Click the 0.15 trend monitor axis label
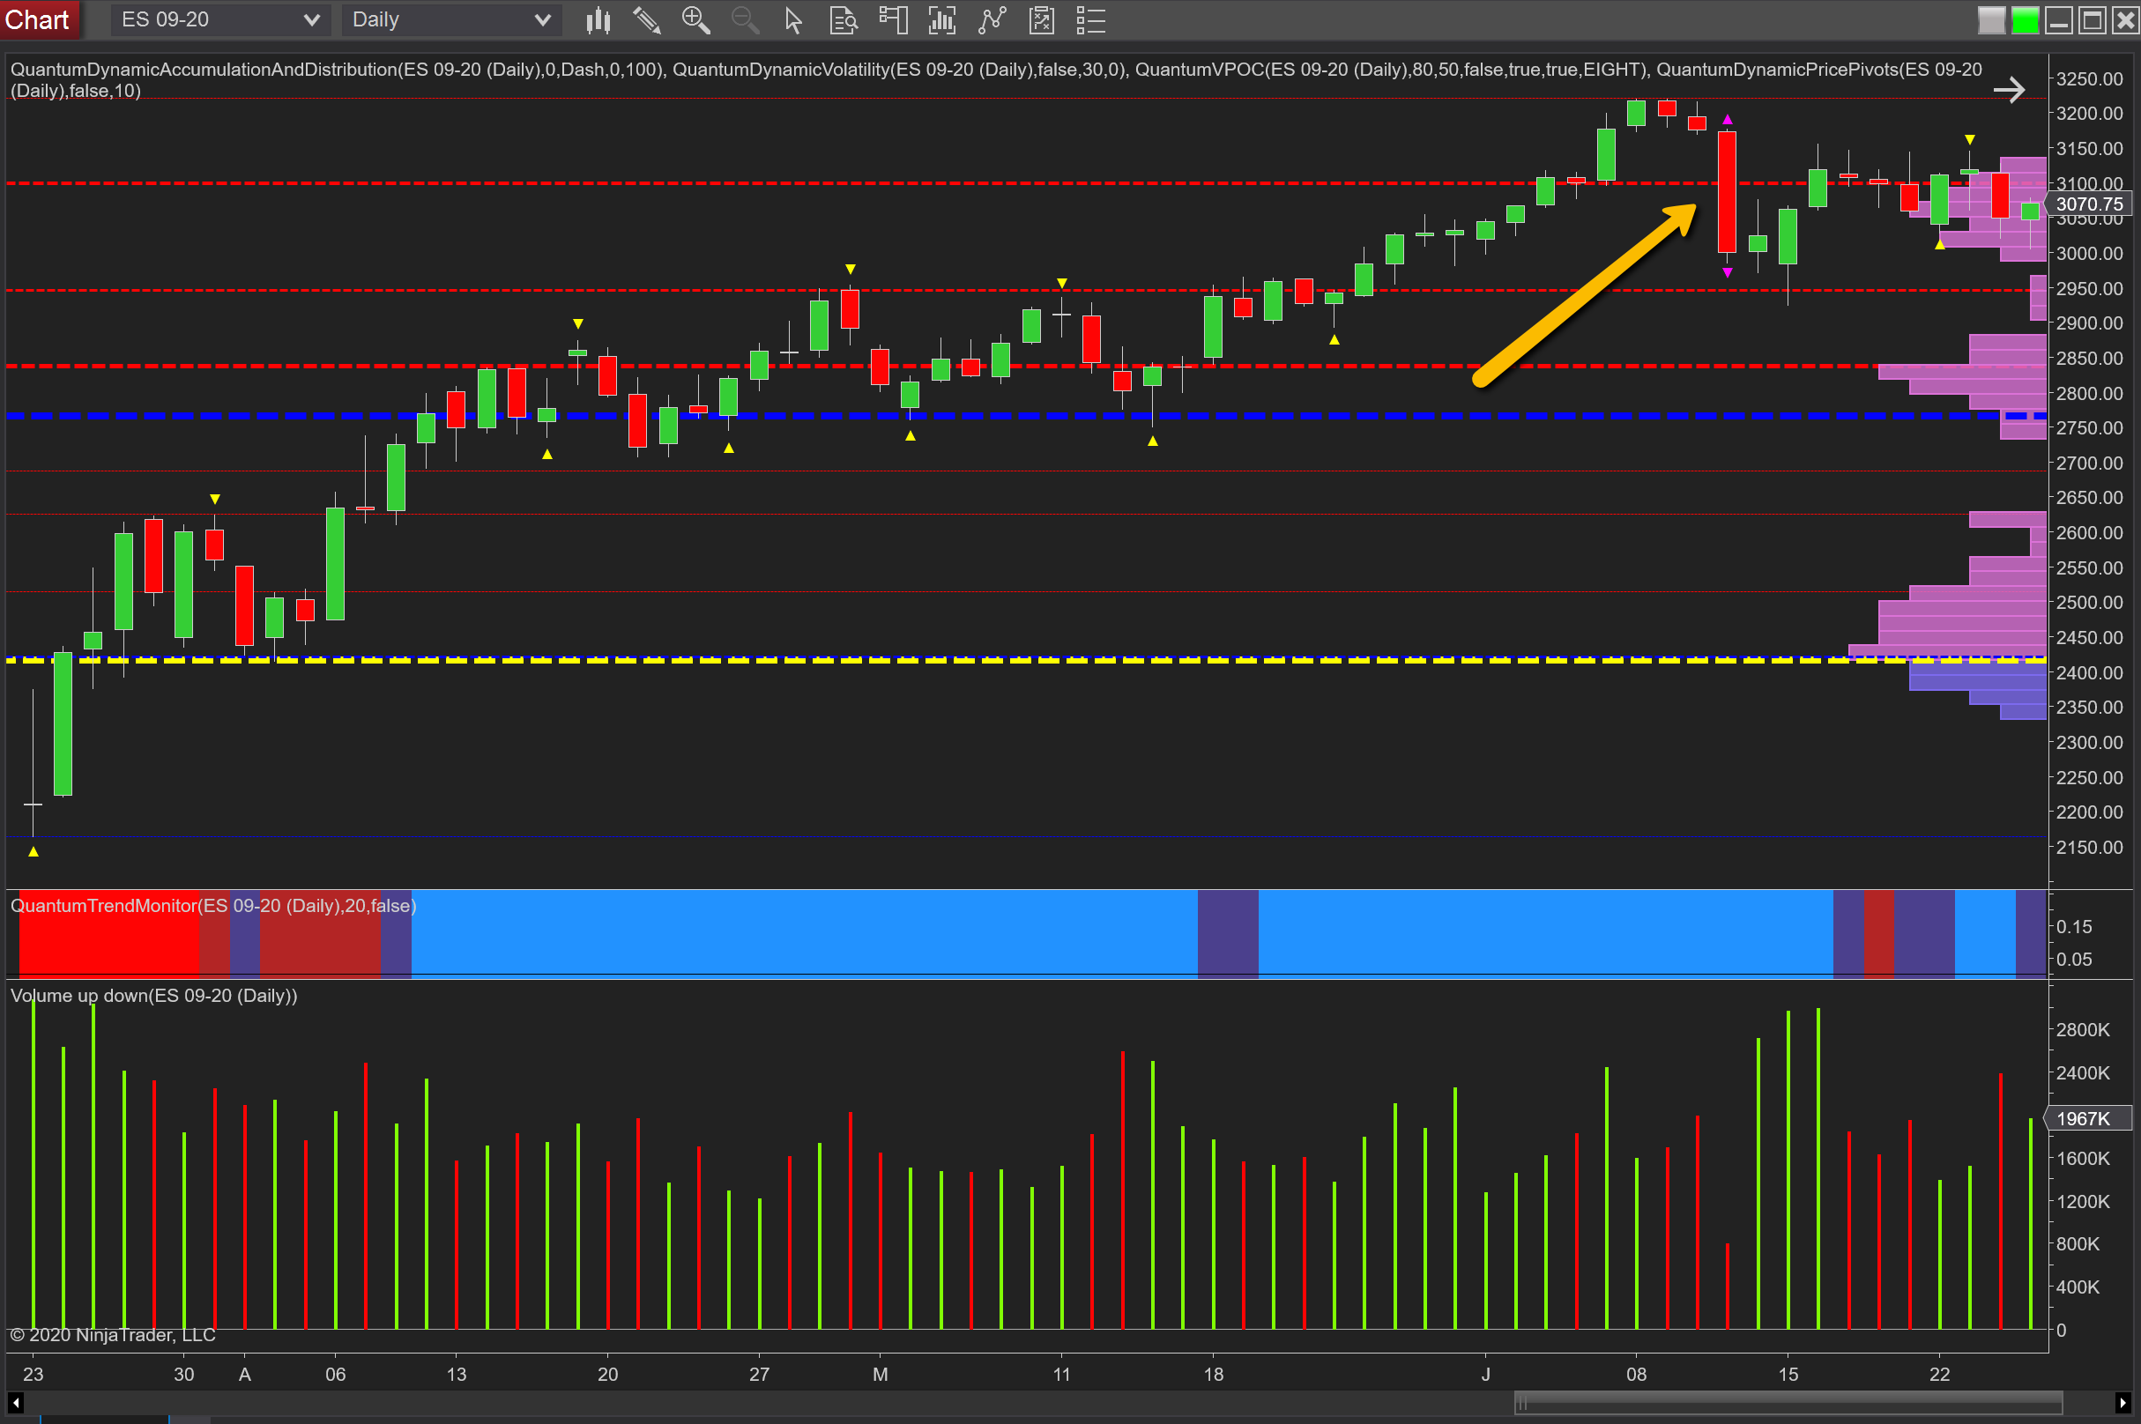This screenshot has height=1424, width=2141. 2074,926
